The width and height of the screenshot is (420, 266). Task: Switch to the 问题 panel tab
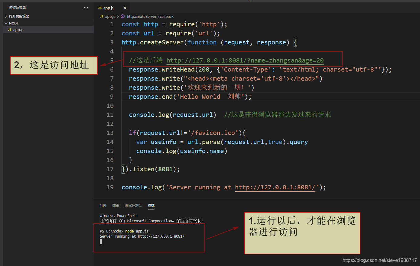[x=103, y=206]
